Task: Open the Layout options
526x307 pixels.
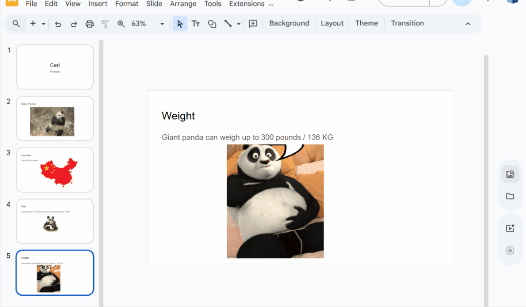Action: (x=332, y=23)
